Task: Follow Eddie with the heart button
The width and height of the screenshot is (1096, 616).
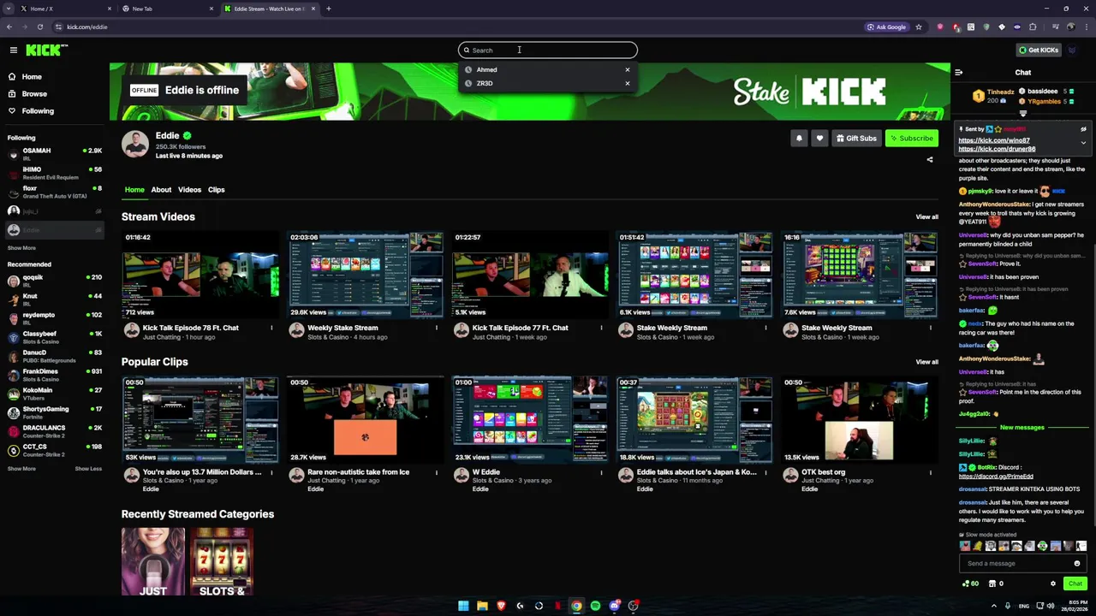Action: pos(819,138)
